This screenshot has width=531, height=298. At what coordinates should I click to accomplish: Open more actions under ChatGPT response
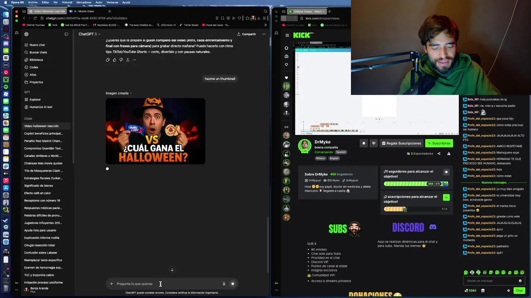[x=134, y=60]
